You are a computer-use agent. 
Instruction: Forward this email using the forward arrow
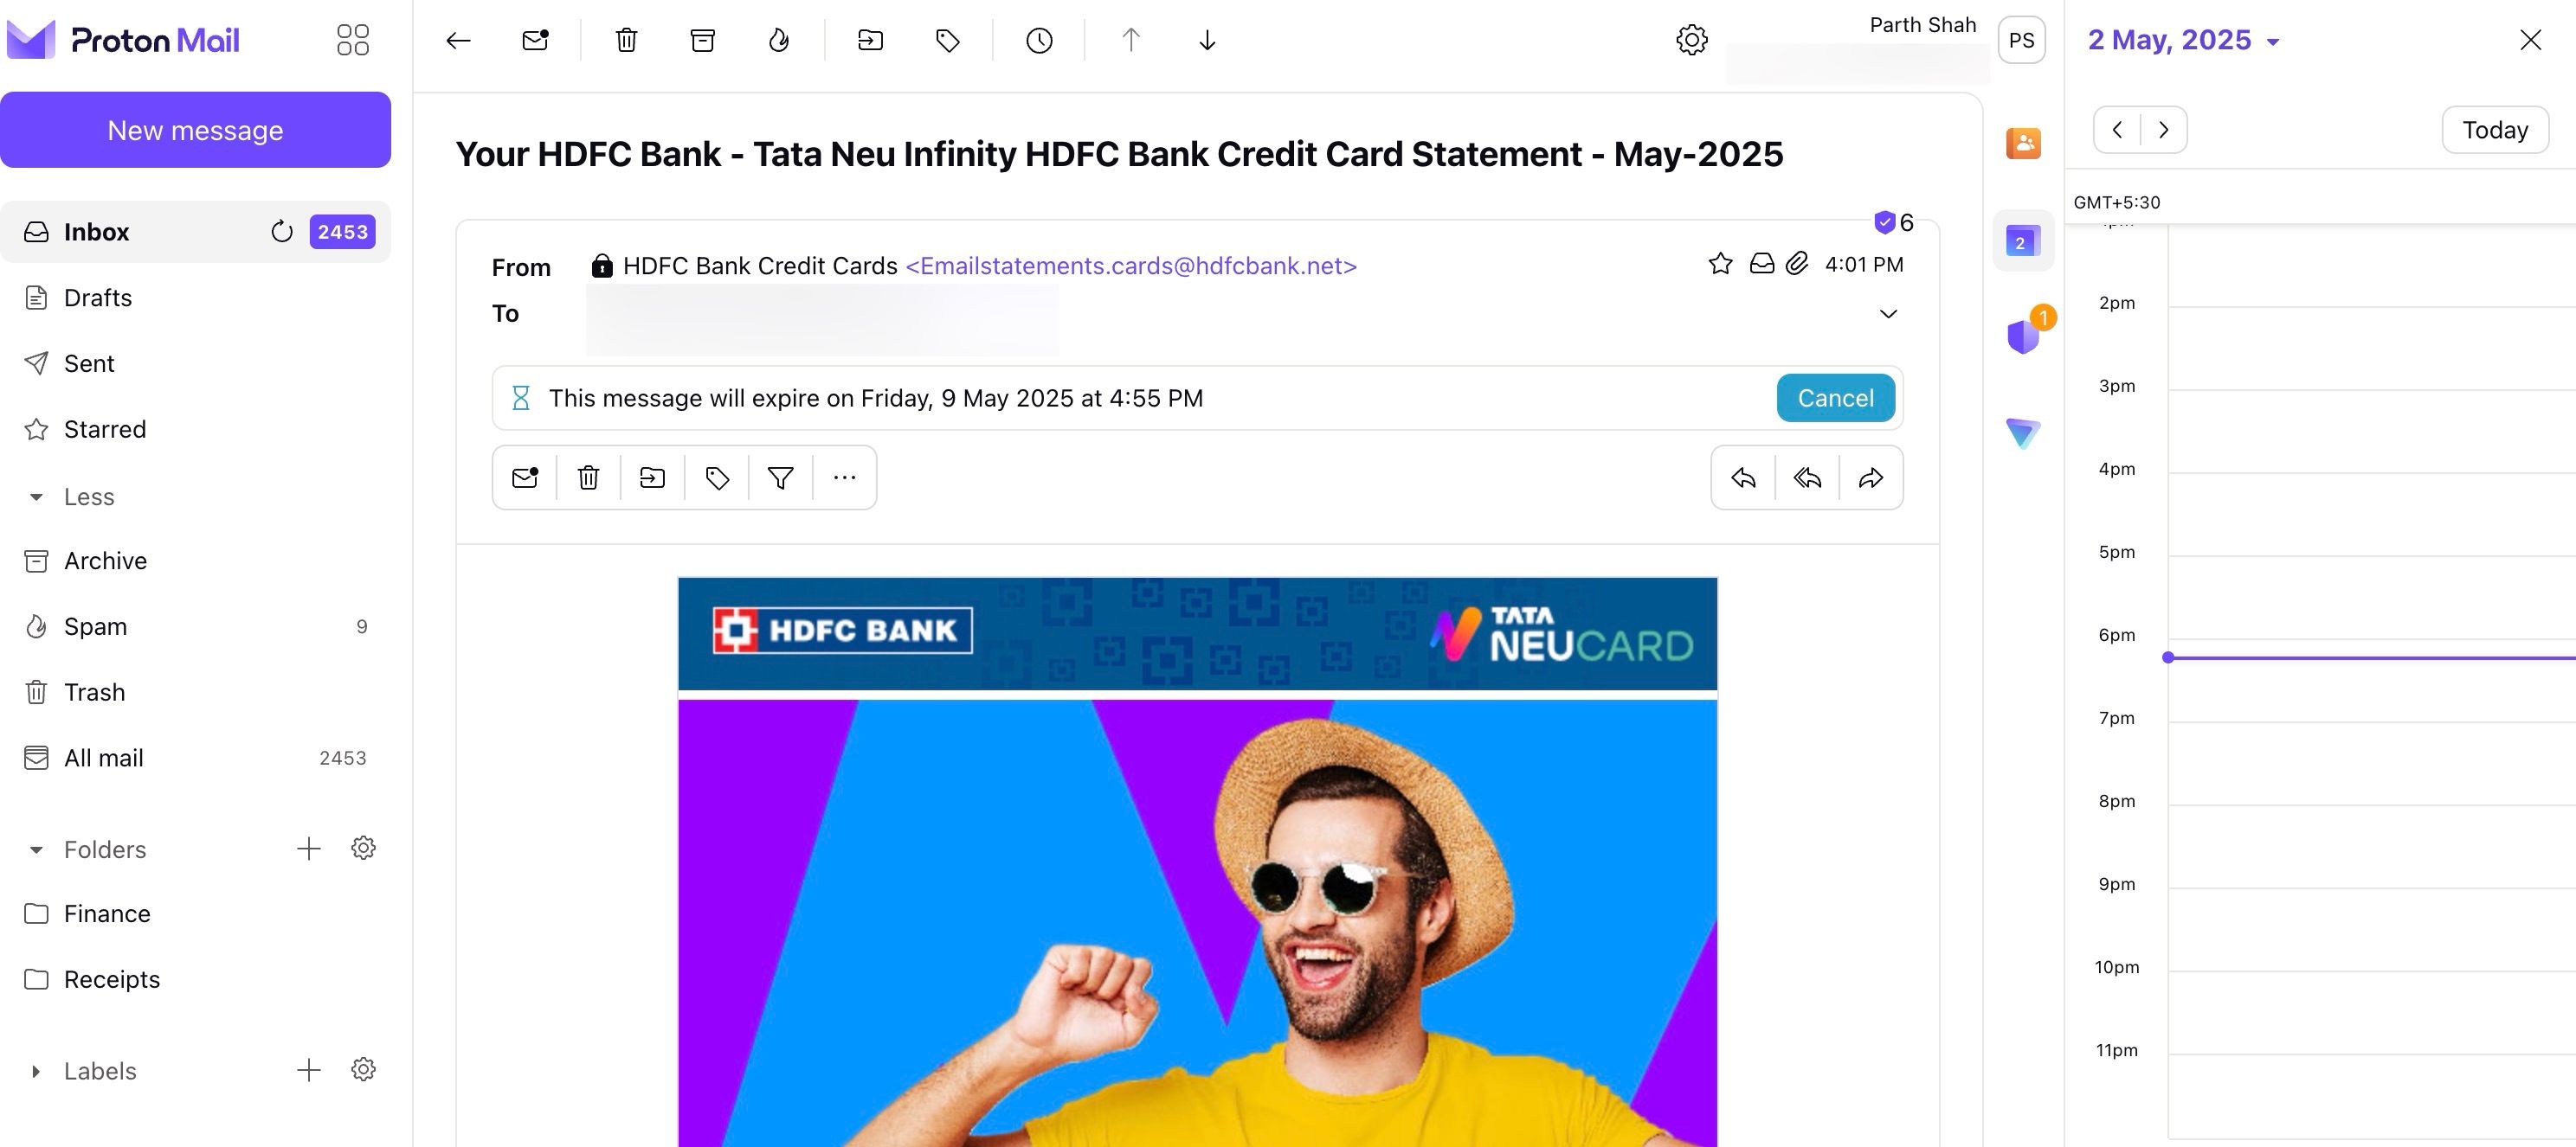1871,478
